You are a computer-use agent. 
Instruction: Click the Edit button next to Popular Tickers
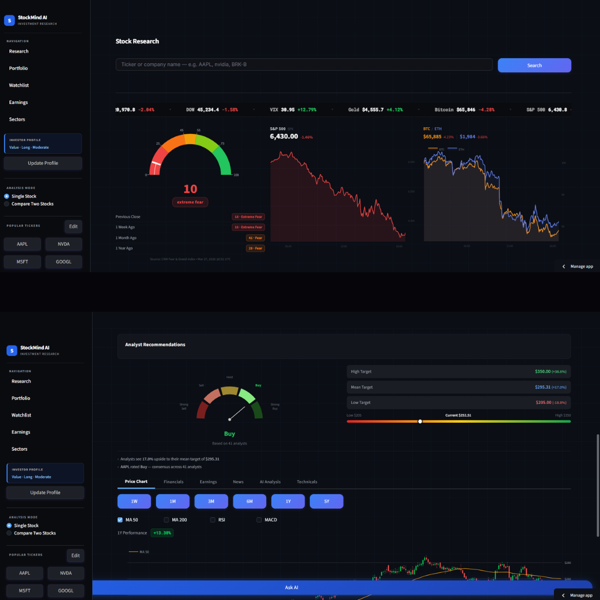(x=75, y=555)
